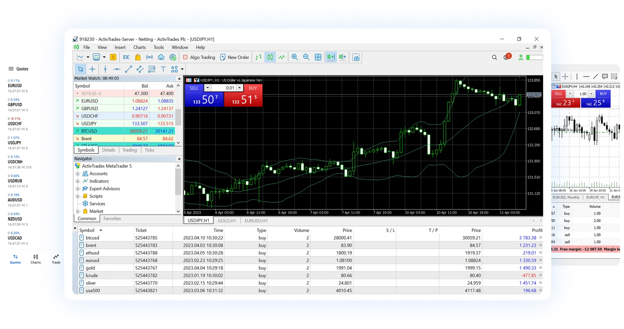The height and width of the screenshot is (329, 624).
Task: Click the zoom in magnifier icon
Action: pyautogui.click(x=295, y=57)
